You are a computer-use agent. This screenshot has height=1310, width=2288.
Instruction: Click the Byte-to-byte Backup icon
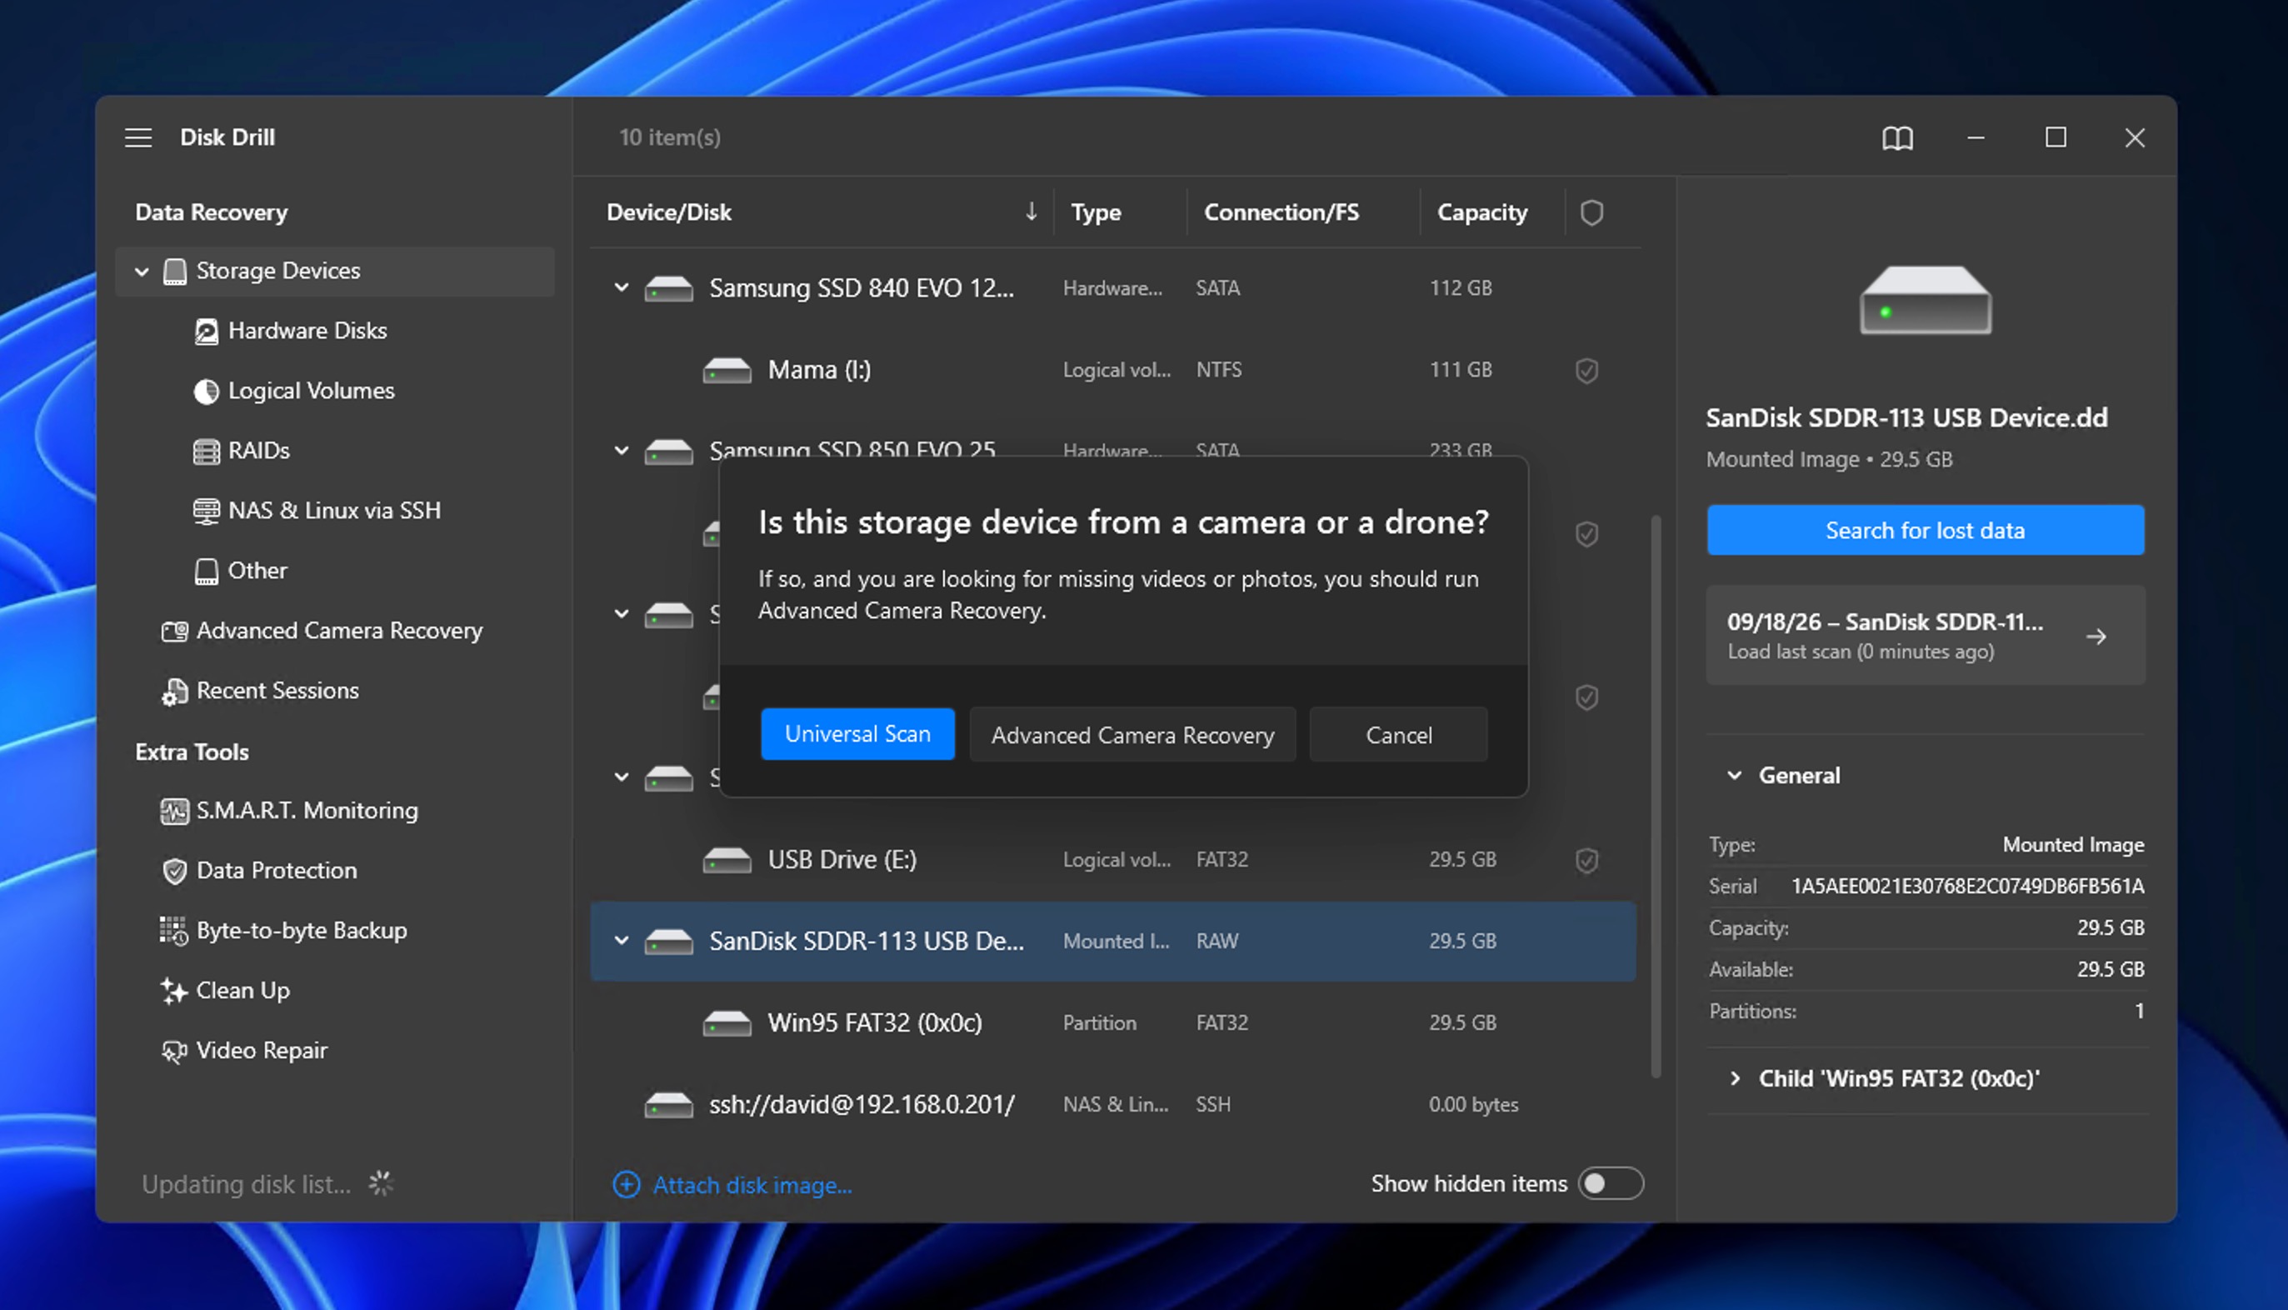(x=173, y=930)
